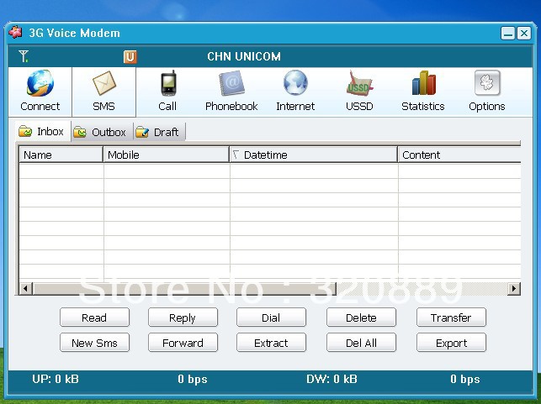Click the Export button
The image size is (541, 404).
click(x=451, y=343)
